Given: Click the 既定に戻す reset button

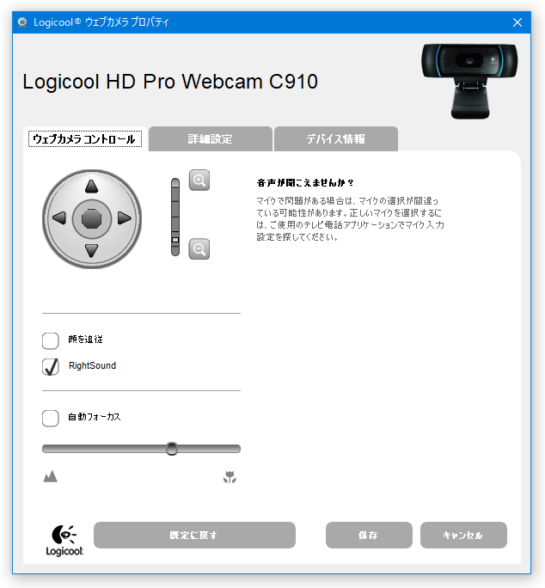Looking at the screenshot, I should coord(194,535).
